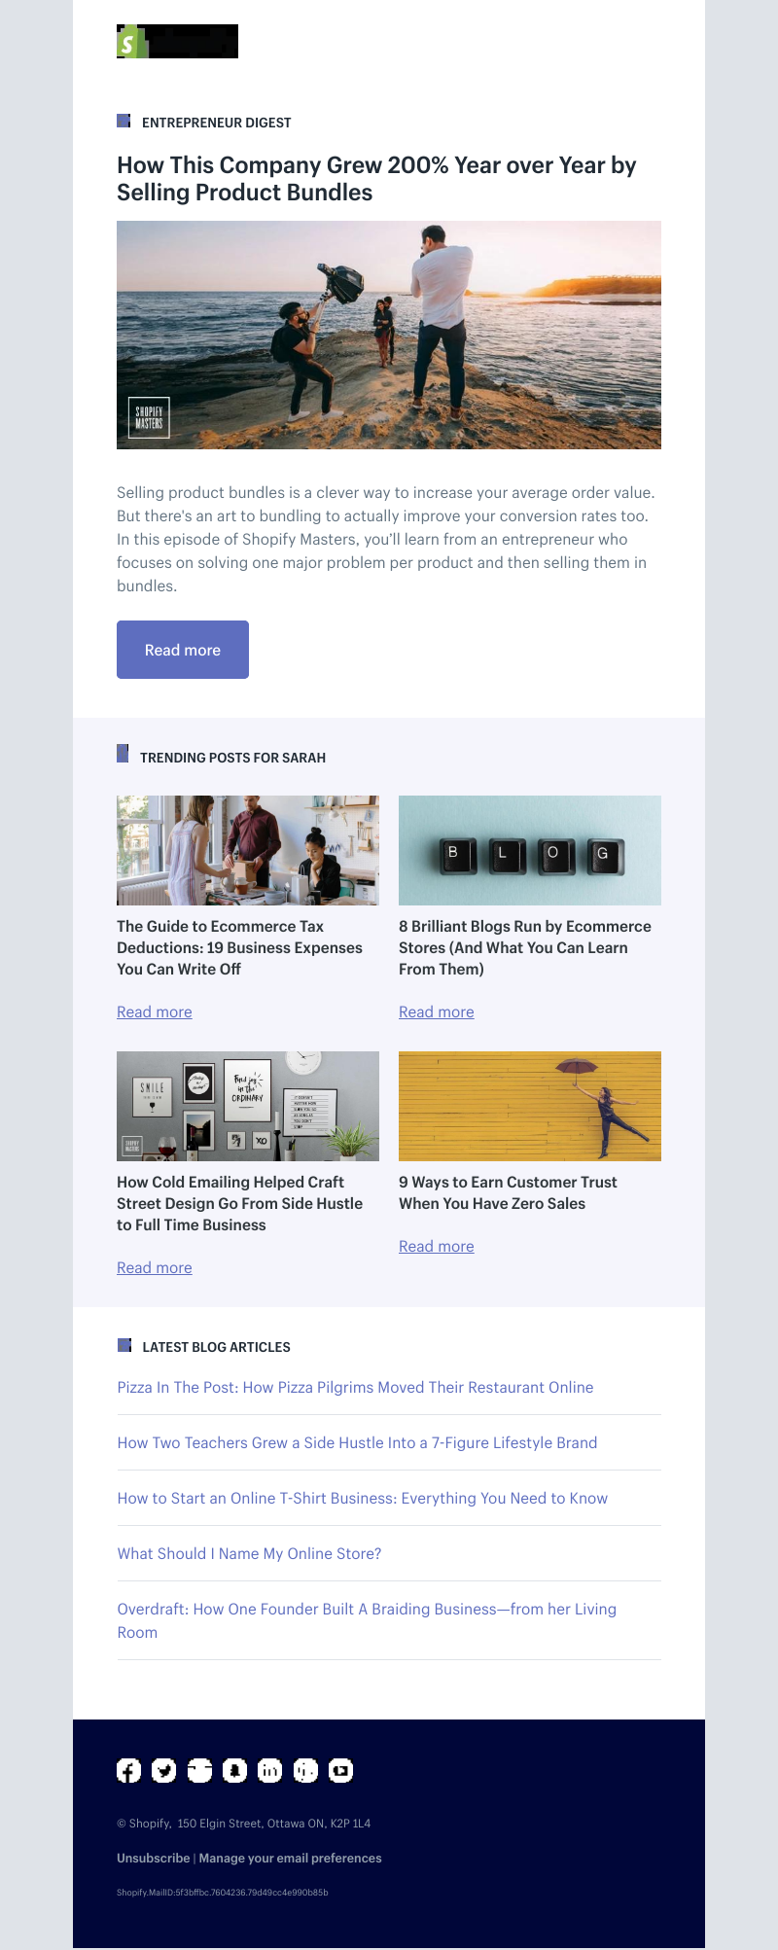
Task: Click the purple Read more button
Action: (x=183, y=650)
